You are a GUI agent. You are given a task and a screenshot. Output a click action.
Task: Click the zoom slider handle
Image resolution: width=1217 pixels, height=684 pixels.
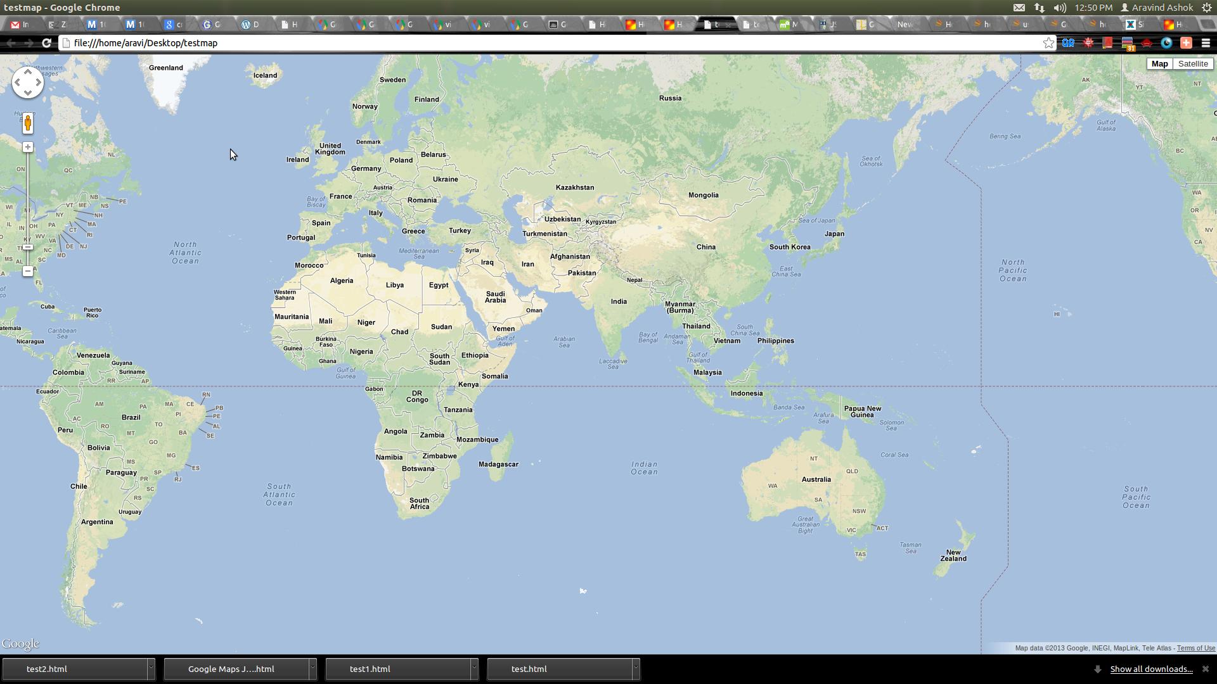click(28, 247)
